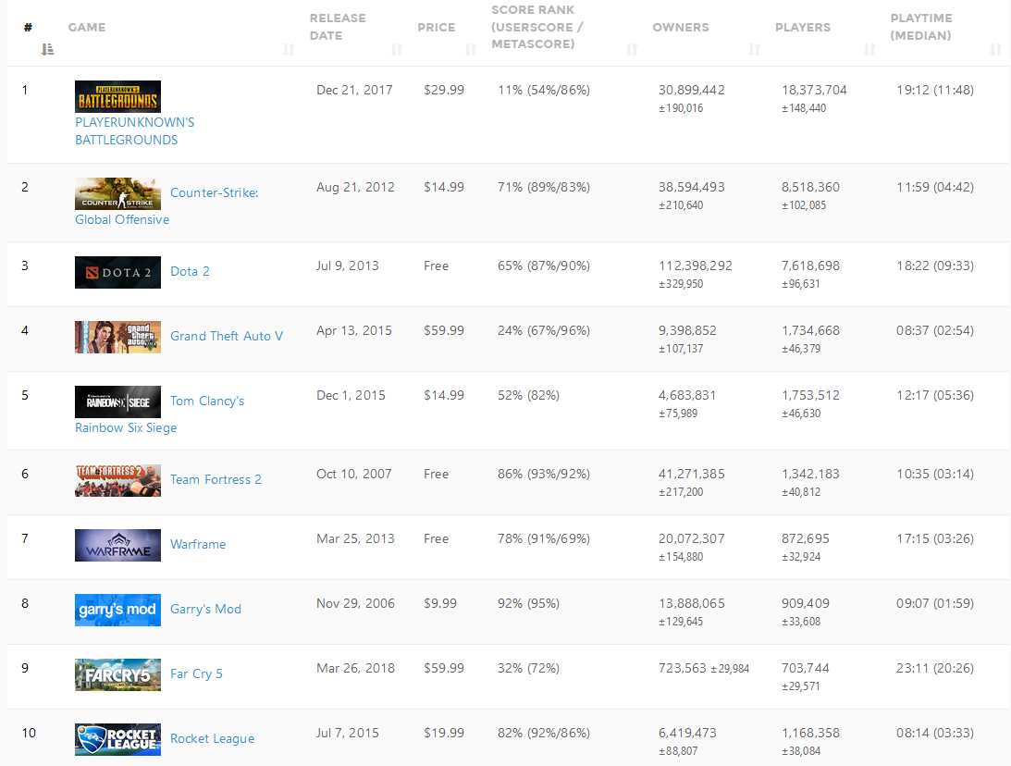
Task: Sort by Game column arrows
Action: click(x=289, y=50)
